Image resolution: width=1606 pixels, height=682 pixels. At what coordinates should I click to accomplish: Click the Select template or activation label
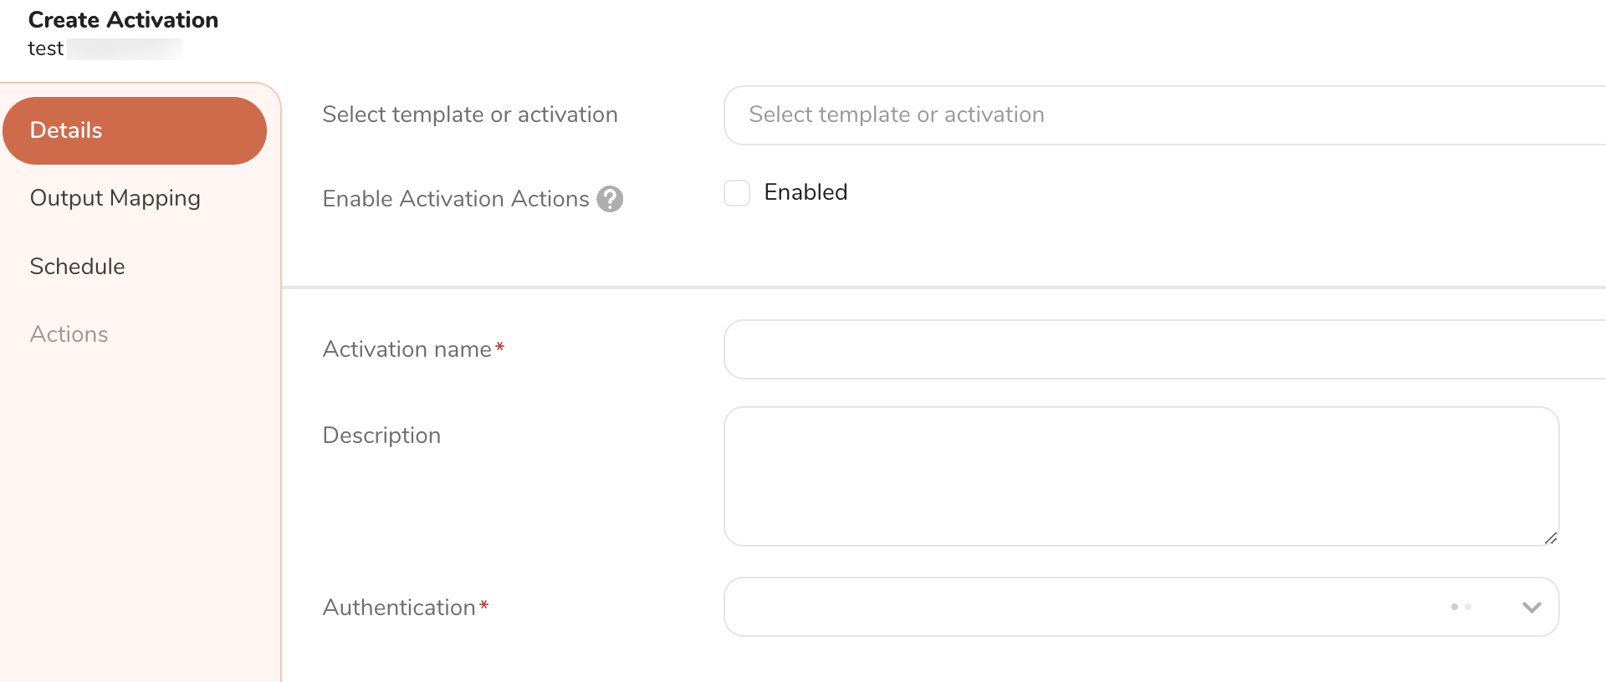[470, 115]
